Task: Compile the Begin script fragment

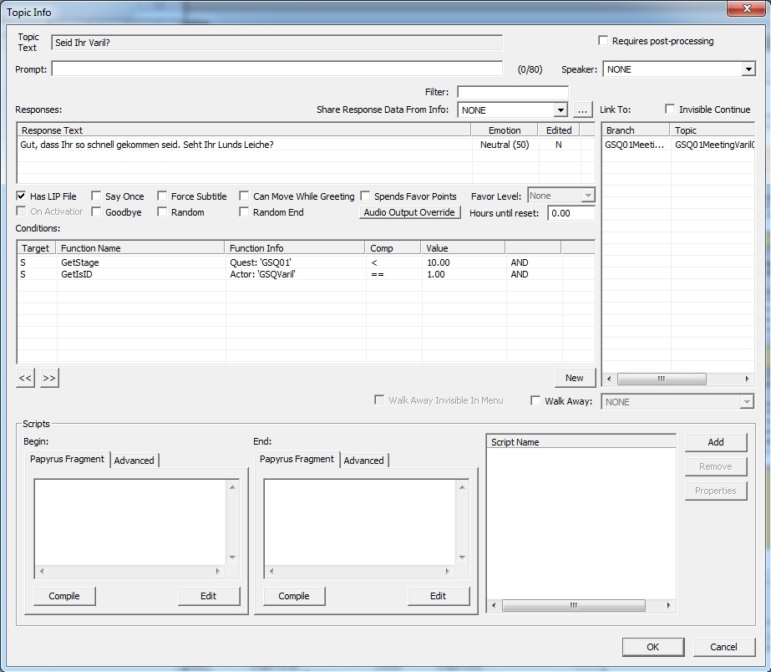Action: [x=64, y=596]
